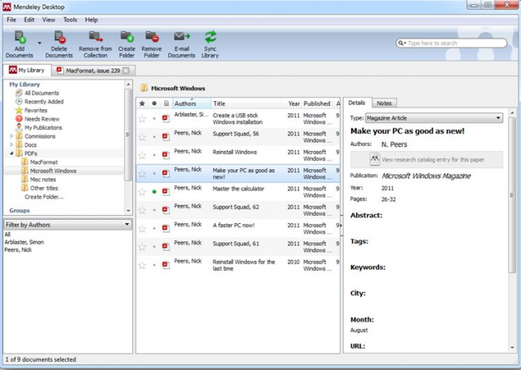This screenshot has height=370, width=521.
Task: Select My Publications in the library tree
Action: point(43,128)
